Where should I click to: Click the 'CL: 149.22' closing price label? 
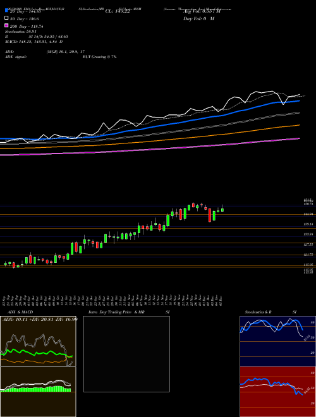pos(118,11)
